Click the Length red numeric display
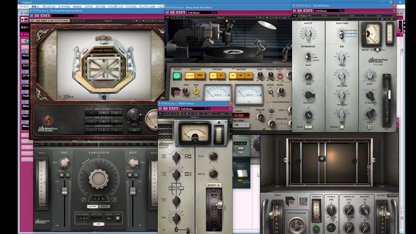The image size is (416, 234). [241, 115]
